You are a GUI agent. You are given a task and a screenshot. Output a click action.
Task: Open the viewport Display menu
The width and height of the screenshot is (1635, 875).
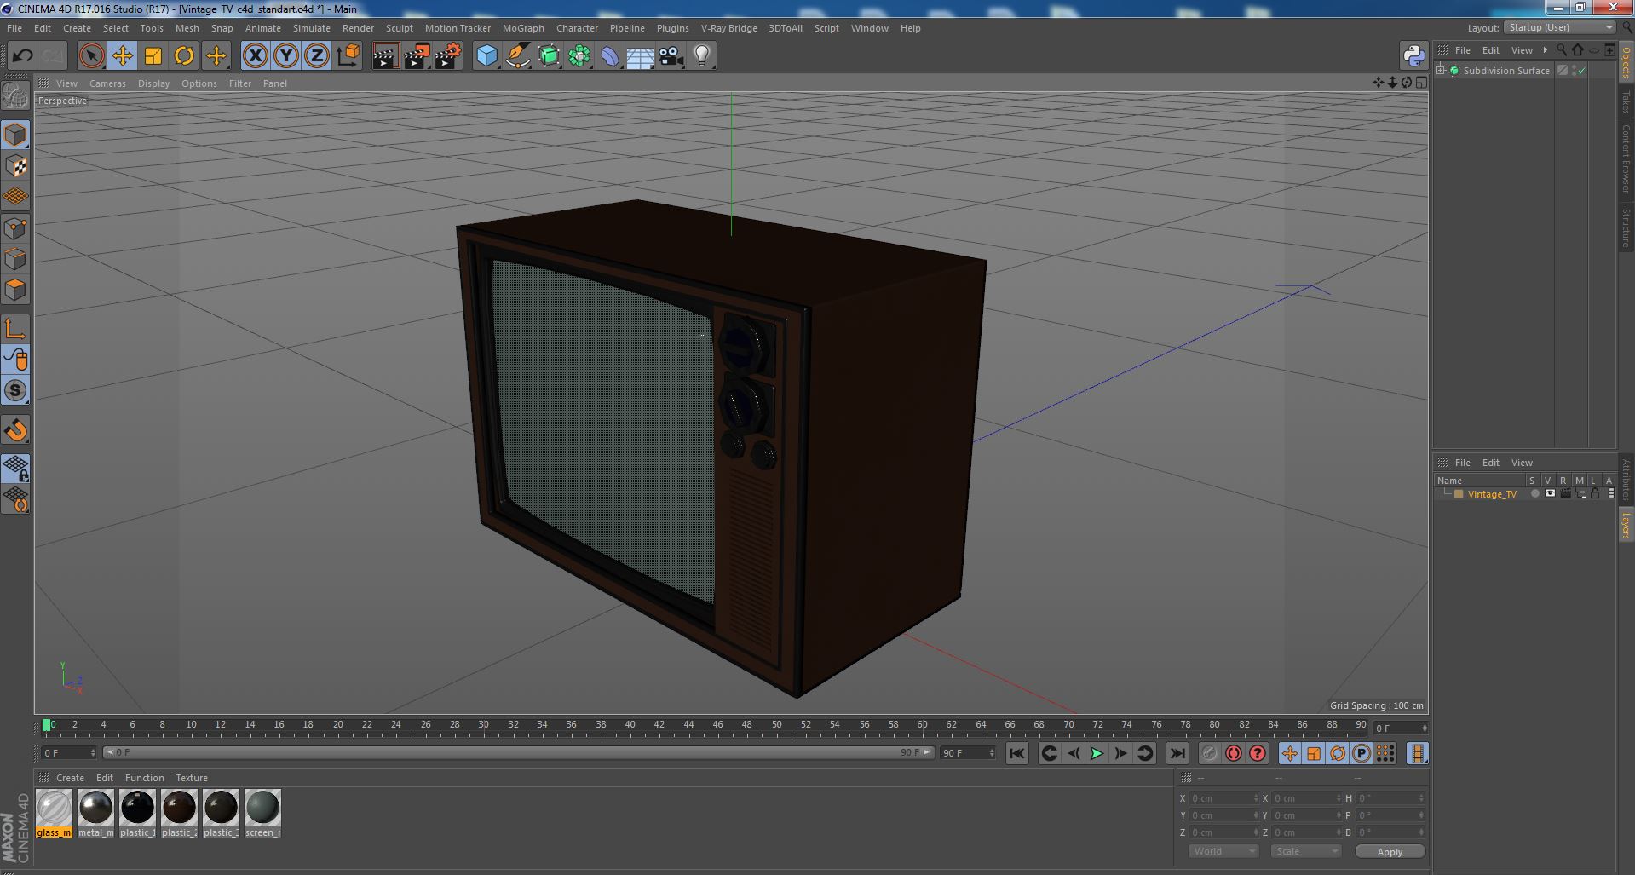click(x=153, y=83)
